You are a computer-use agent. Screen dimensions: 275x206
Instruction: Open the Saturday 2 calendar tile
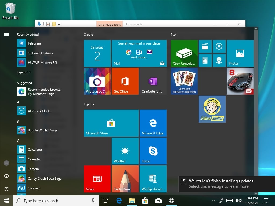click(x=97, y=53)
